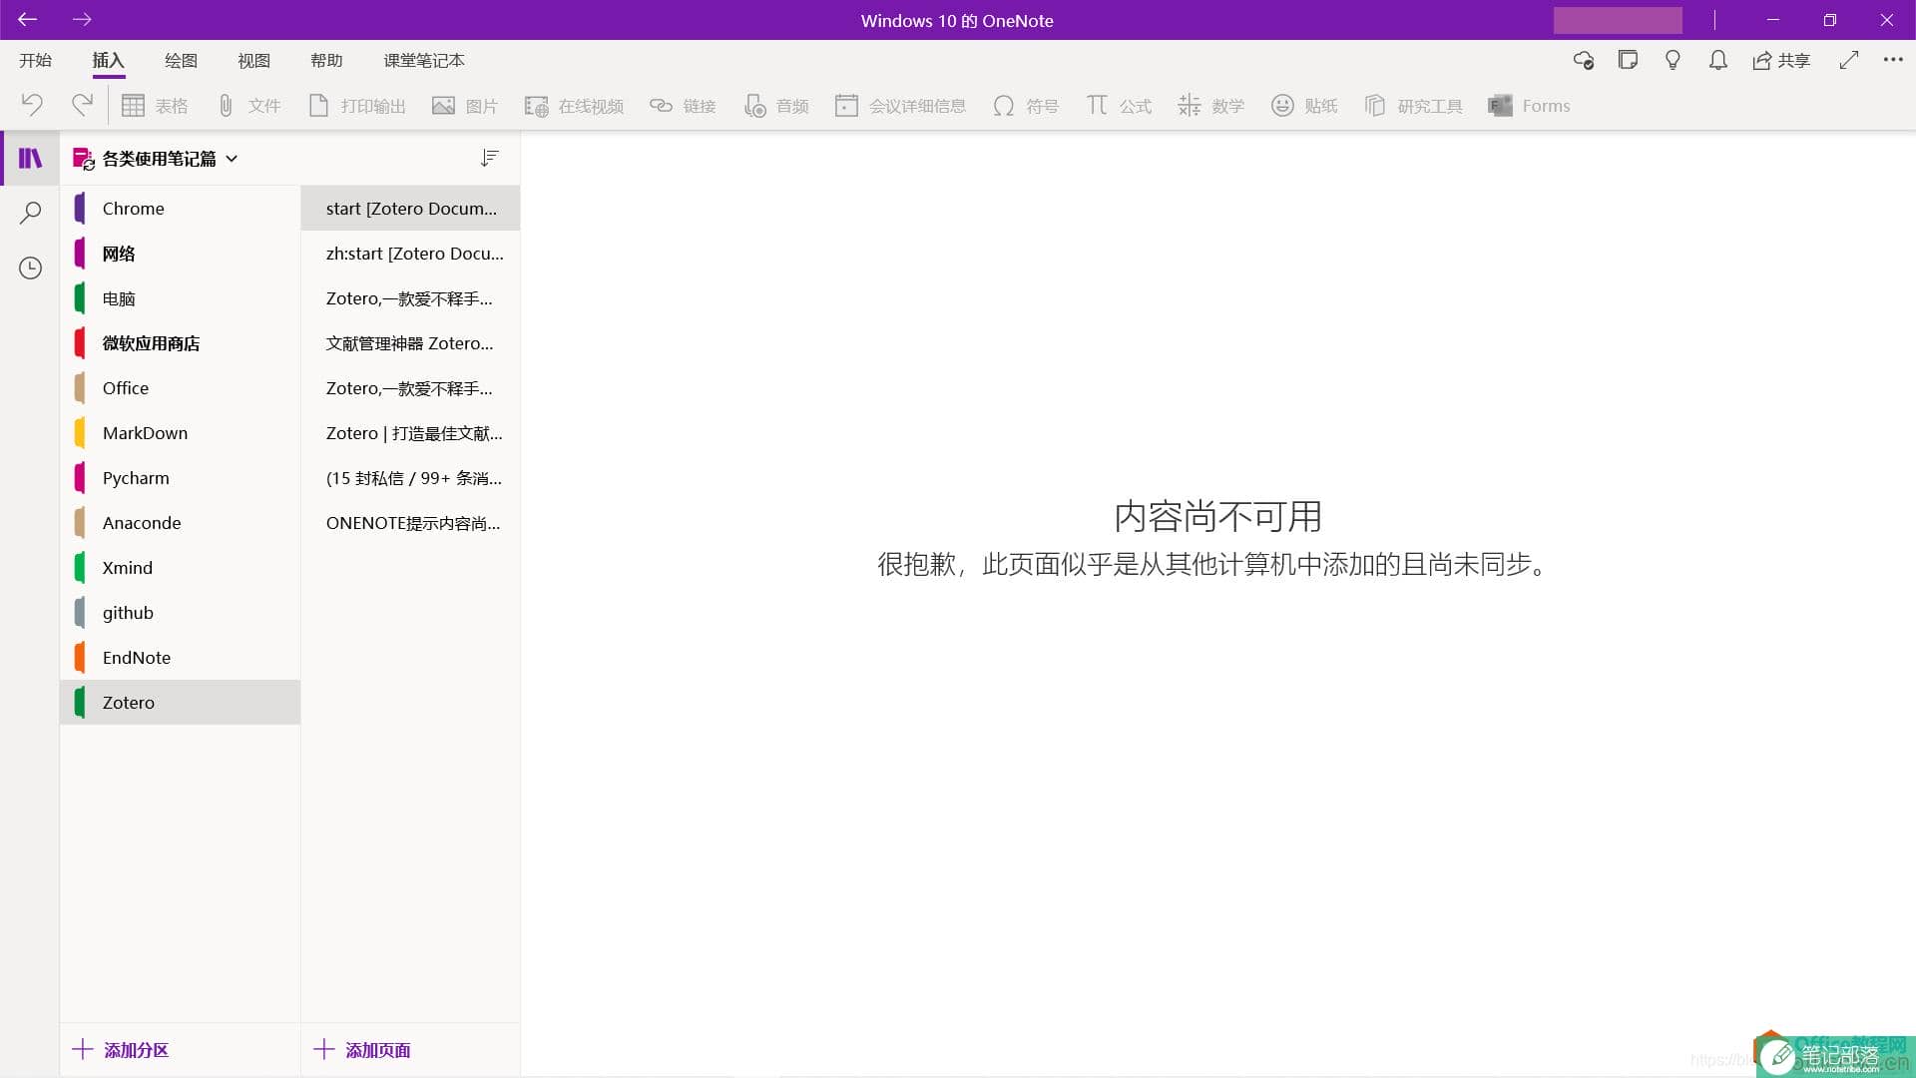Image resolution: width=1916 pixels, height=1078 pixels.
Task: Click the 数学 (Math) icon in ribbon
Action: tap(1209, 104)
